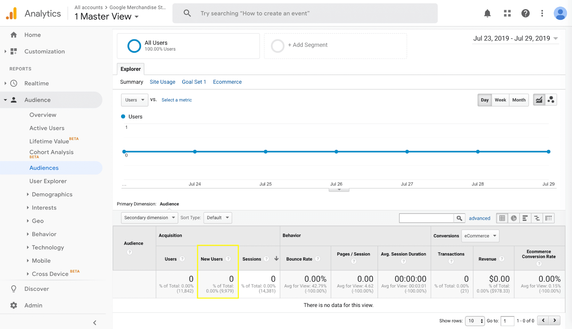
Task: Open the Goal Set 1 tab
Action: [194, 82]
